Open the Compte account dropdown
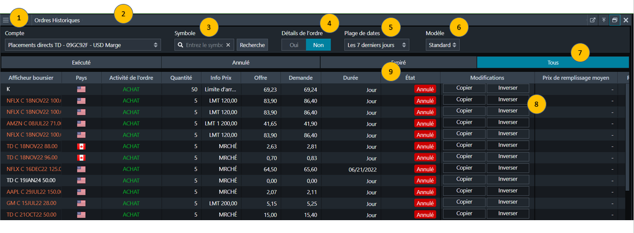The height and width of the screenshot is (233, 634). (83, 45)
